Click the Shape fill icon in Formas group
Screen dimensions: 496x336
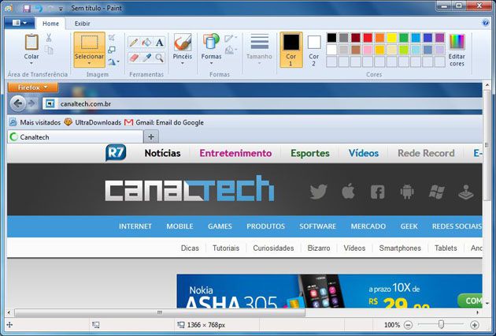pyautogui.click(x=229, y=50)
